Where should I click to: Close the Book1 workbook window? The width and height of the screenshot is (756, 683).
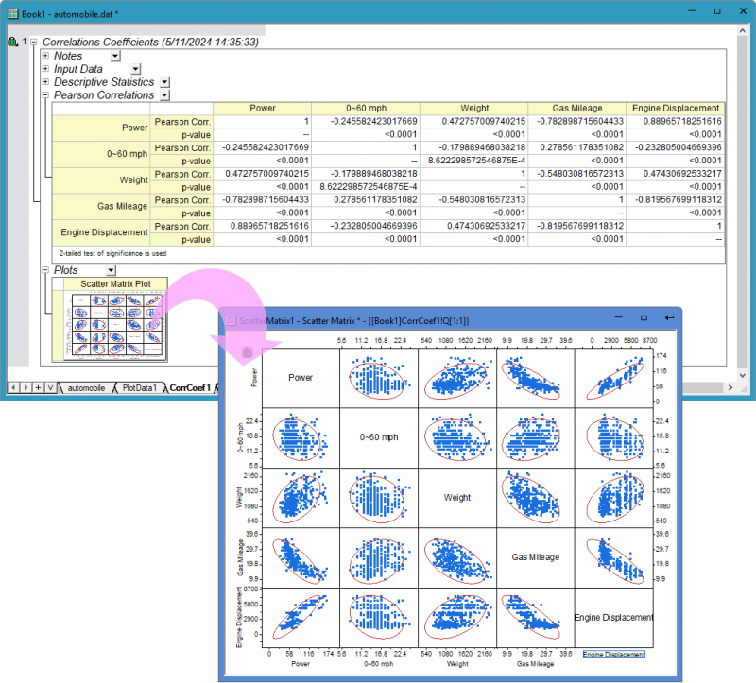(x=743, y=10)
